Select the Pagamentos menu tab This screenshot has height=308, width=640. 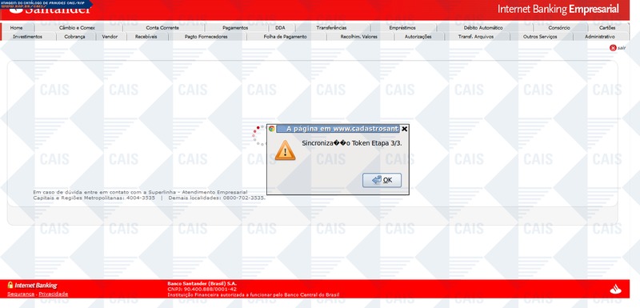click(x=235, y=28)
